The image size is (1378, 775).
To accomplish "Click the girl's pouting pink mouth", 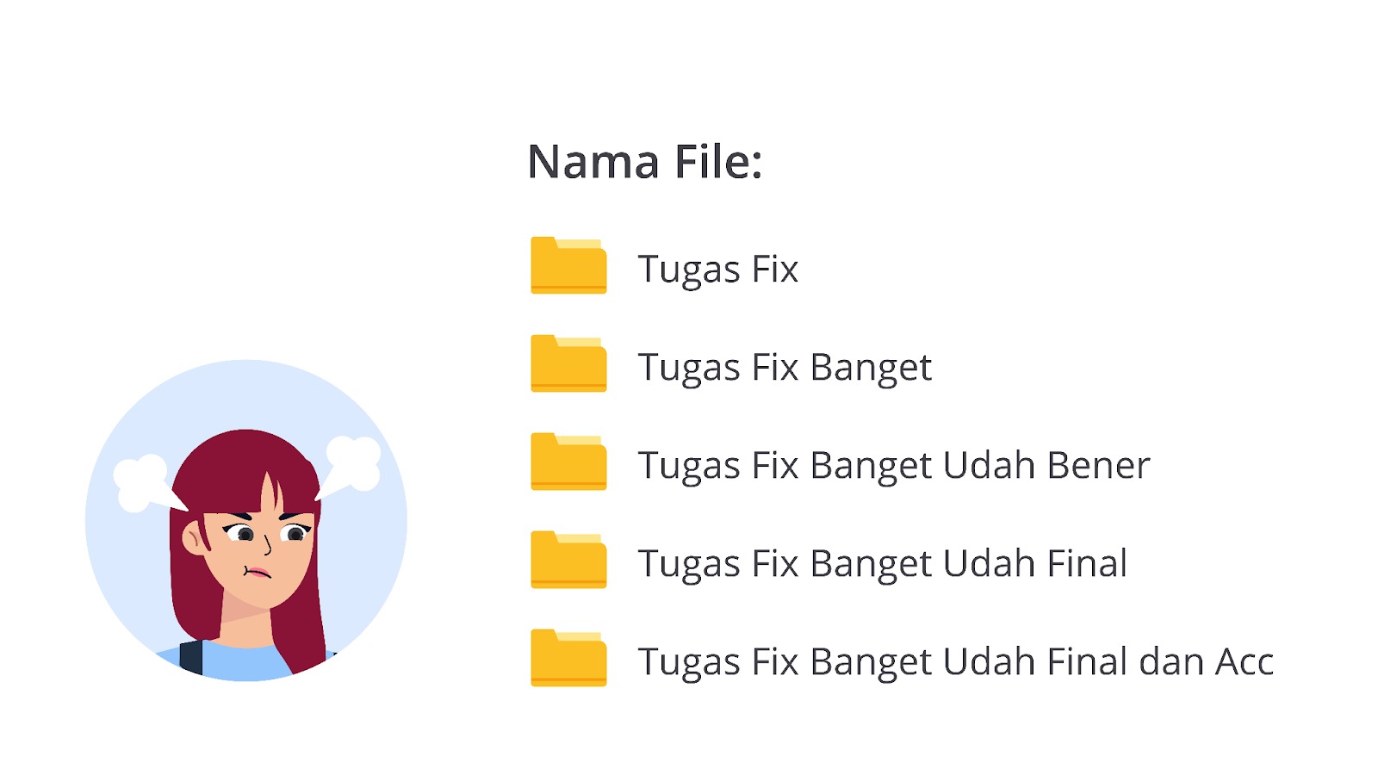I will click(x=258, y=572).
